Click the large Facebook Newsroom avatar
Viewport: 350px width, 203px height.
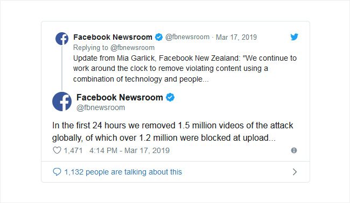pyautogui.click(x=62, y=102)
